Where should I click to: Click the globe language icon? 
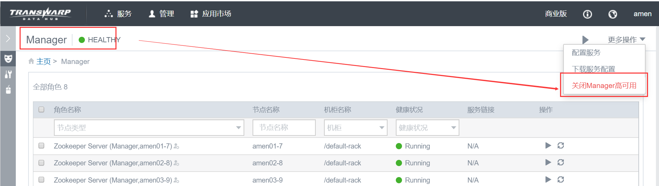tap(612, 14)
